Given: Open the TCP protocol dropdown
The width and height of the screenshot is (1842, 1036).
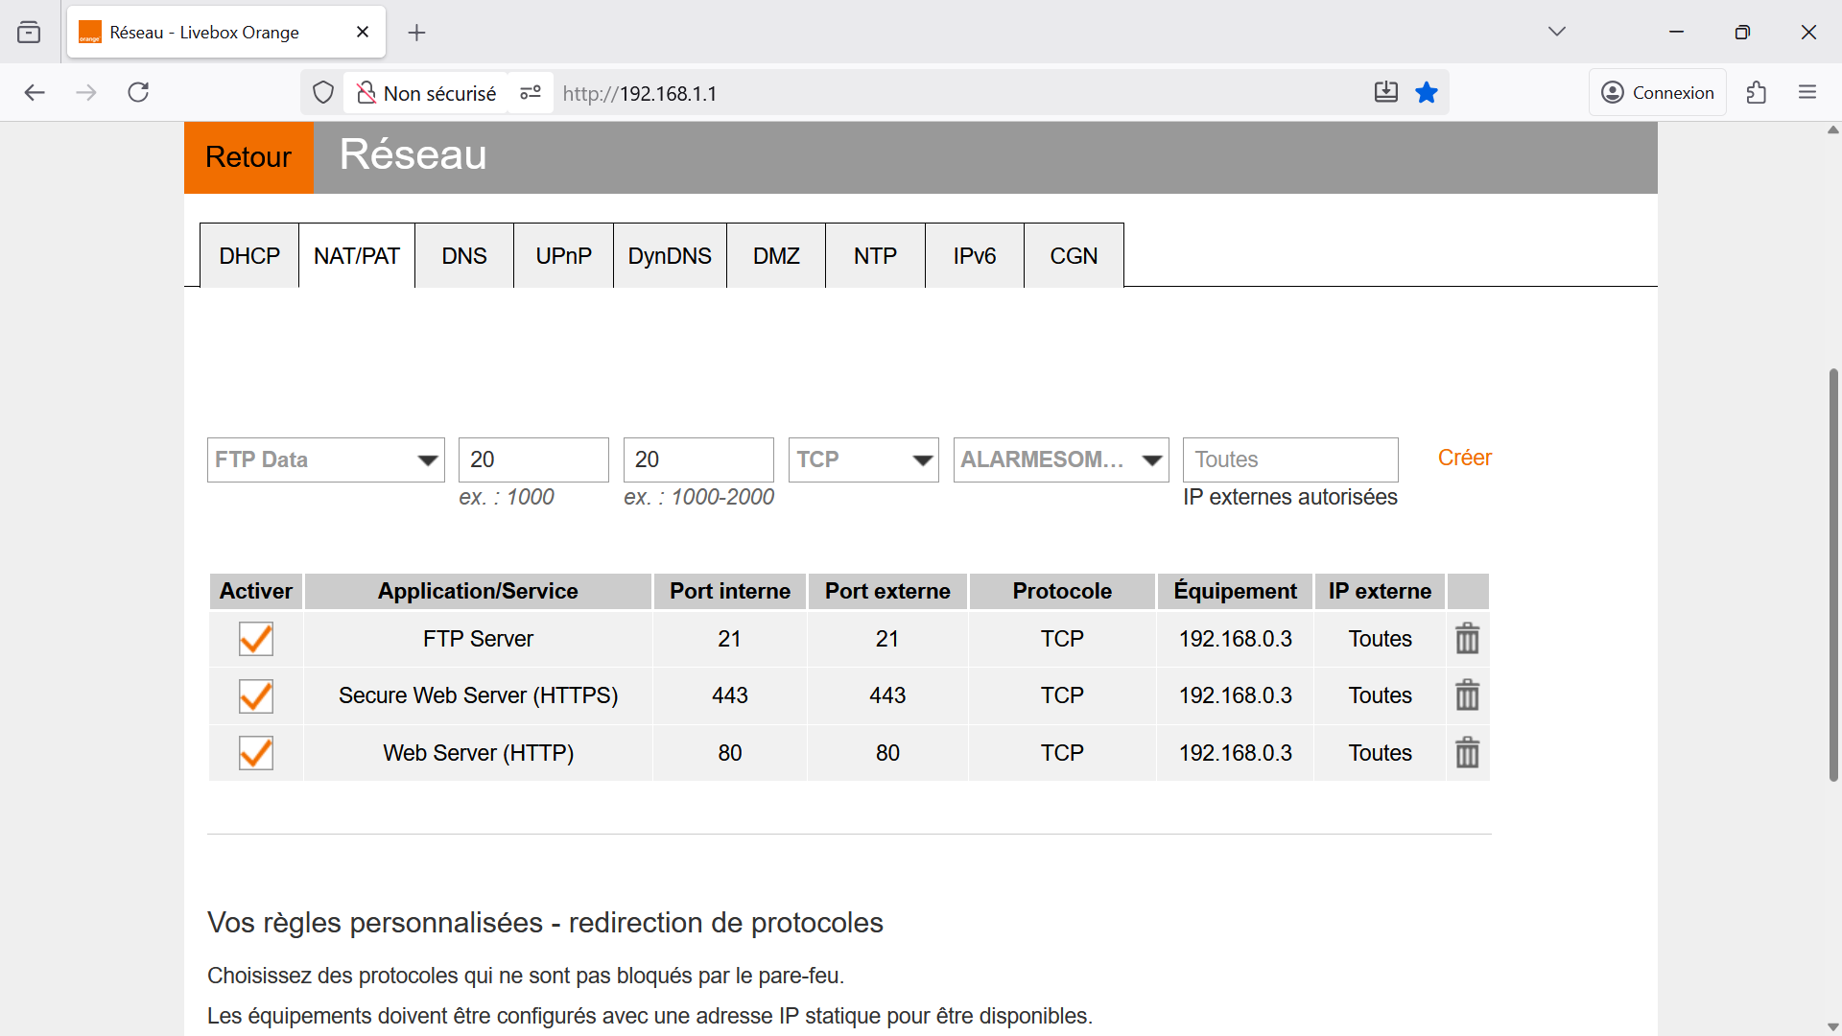Looking at the screenshot, I should point(862,459).
